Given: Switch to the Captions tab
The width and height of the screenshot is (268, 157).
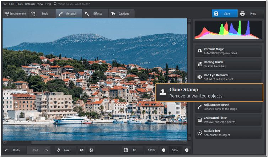Looking at the screenshot, I should [x=122, y=13].
